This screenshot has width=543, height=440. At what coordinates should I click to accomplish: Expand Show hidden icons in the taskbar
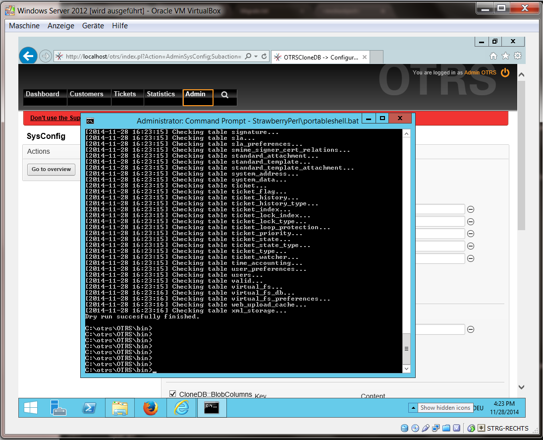click(413, 407)
